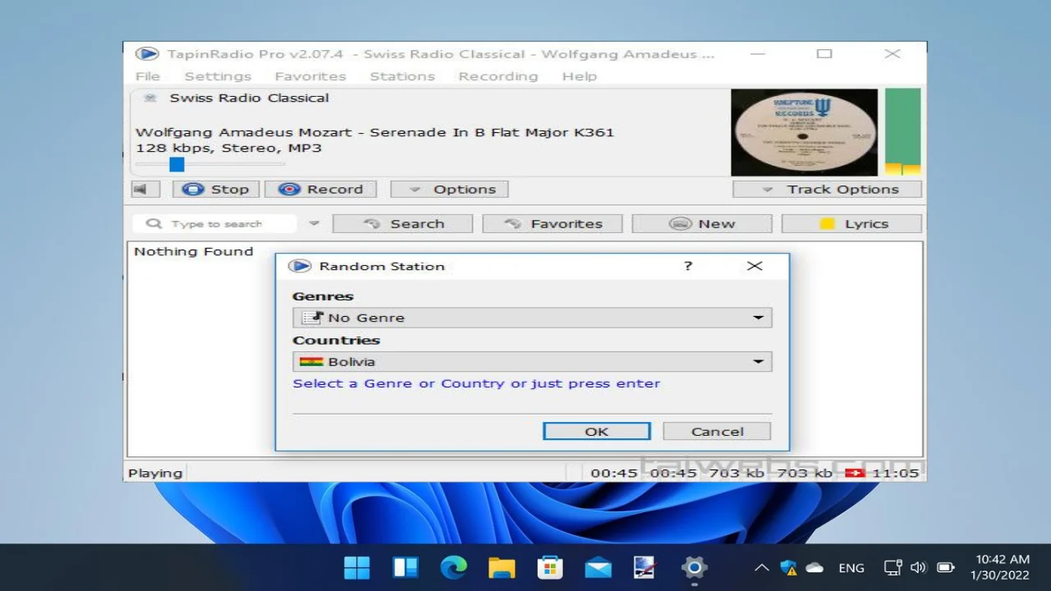
Task: Expand the Countries combo box showing Bolivia
Action: [x=532, y=362]
